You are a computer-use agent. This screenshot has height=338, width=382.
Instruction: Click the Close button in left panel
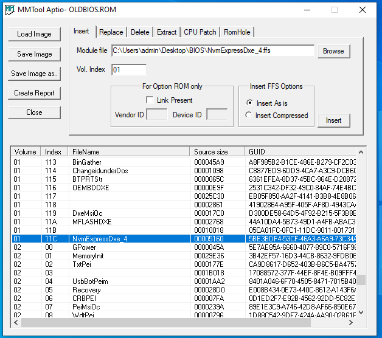[34, 112]
